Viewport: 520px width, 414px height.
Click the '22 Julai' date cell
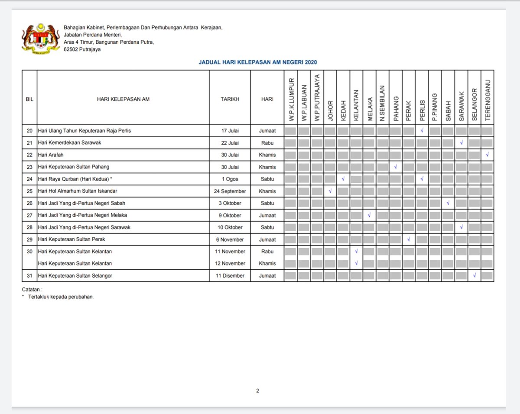pyautogui.click(x=230, y=142)
